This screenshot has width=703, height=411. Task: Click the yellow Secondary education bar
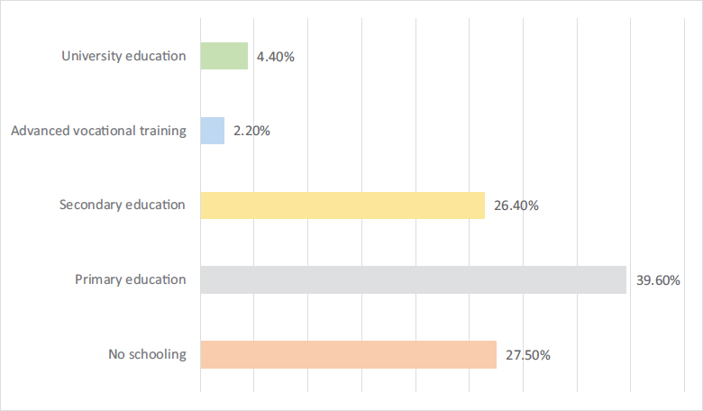[342, 205]
